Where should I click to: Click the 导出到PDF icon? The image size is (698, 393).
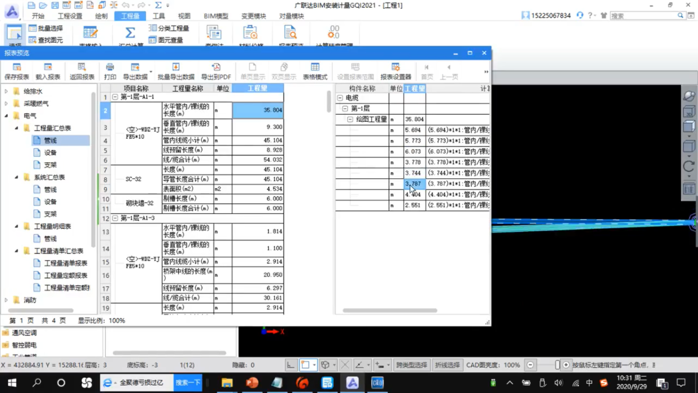point(216,67)
